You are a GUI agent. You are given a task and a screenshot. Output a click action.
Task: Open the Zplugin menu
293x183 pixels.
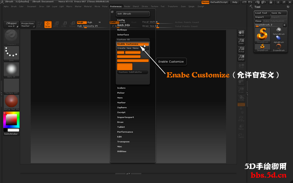pos(191,6)
